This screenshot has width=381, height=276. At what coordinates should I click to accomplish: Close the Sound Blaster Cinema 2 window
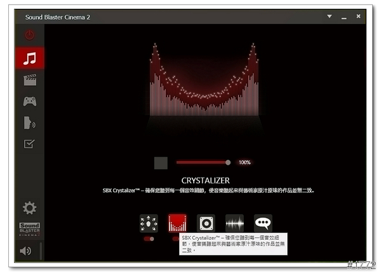coord(358,16)
